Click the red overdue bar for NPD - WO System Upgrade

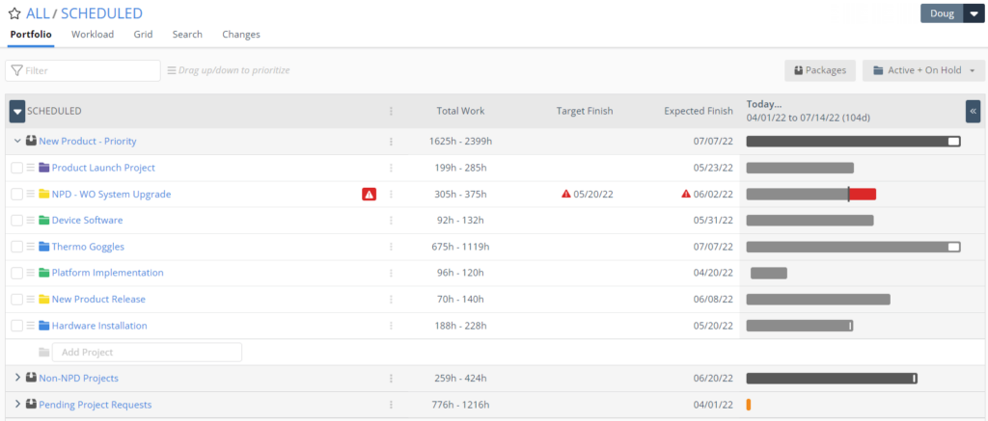863,195
